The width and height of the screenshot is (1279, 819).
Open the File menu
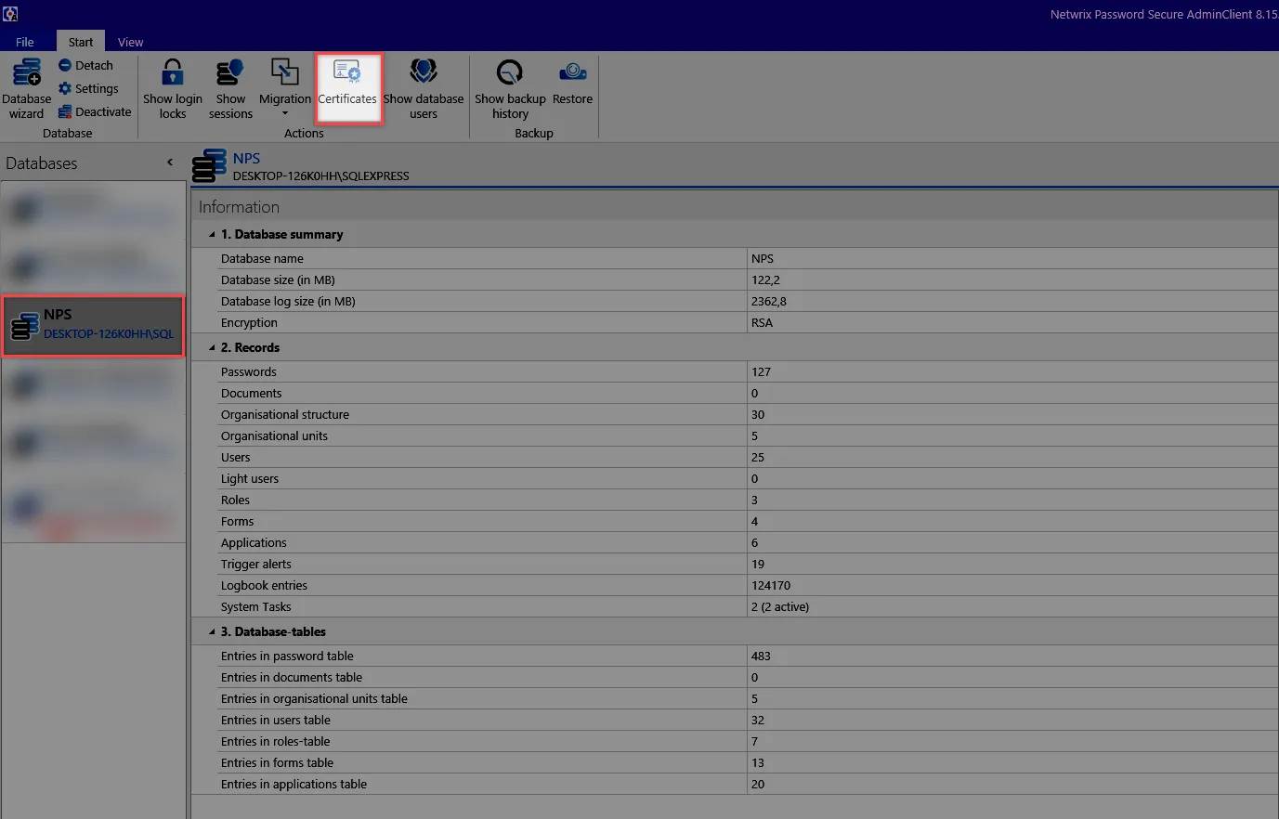coord(25,42)
